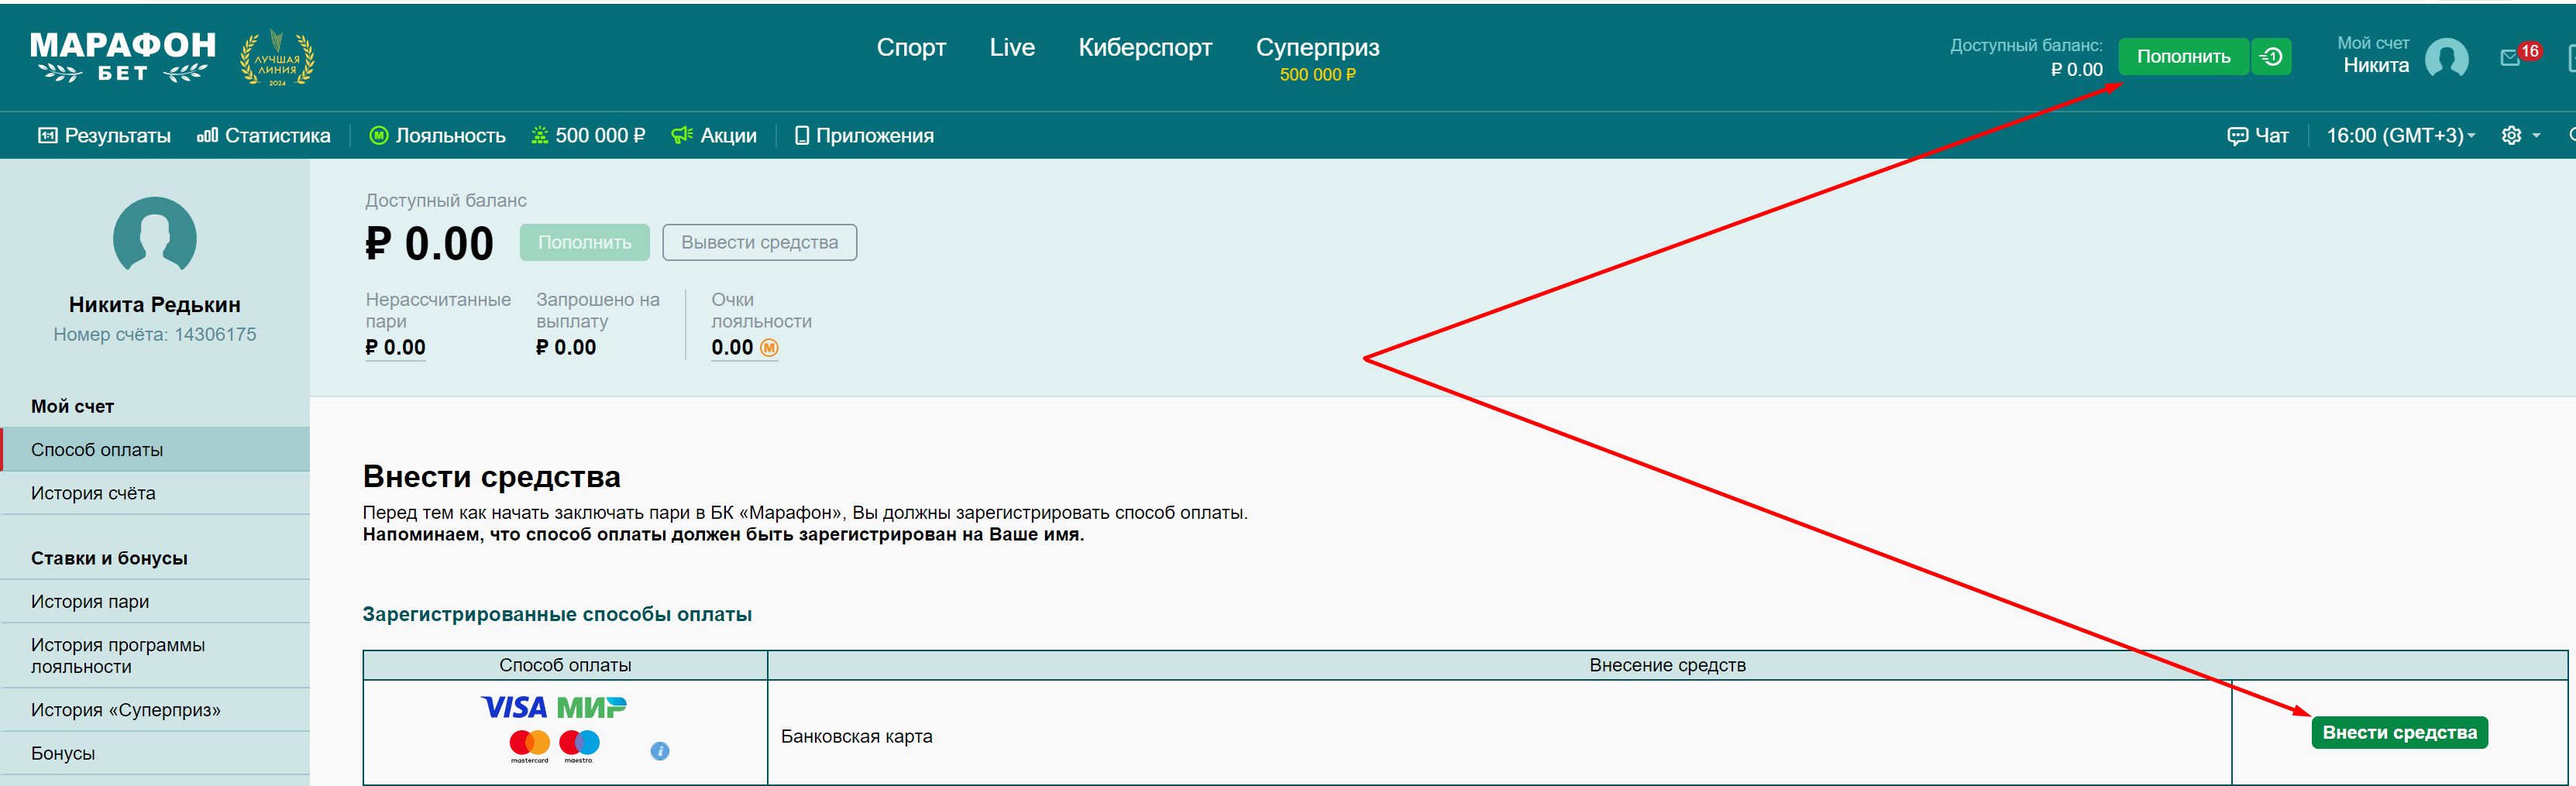Open the settings gear dropdown
This screenshot has height=786, width=2576.
point(2520,136)
